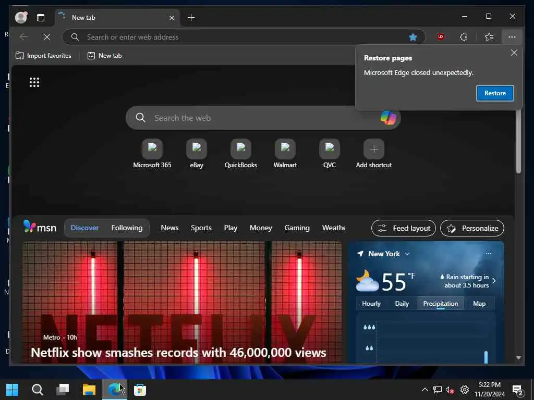Dismiss the Restore pages popup
This screenshot has width=534, height=400.
514,53
